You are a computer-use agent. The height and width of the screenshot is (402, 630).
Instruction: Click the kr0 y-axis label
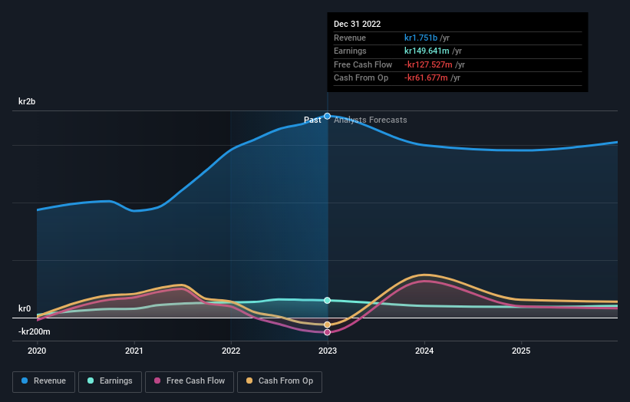tap(25, 309)
